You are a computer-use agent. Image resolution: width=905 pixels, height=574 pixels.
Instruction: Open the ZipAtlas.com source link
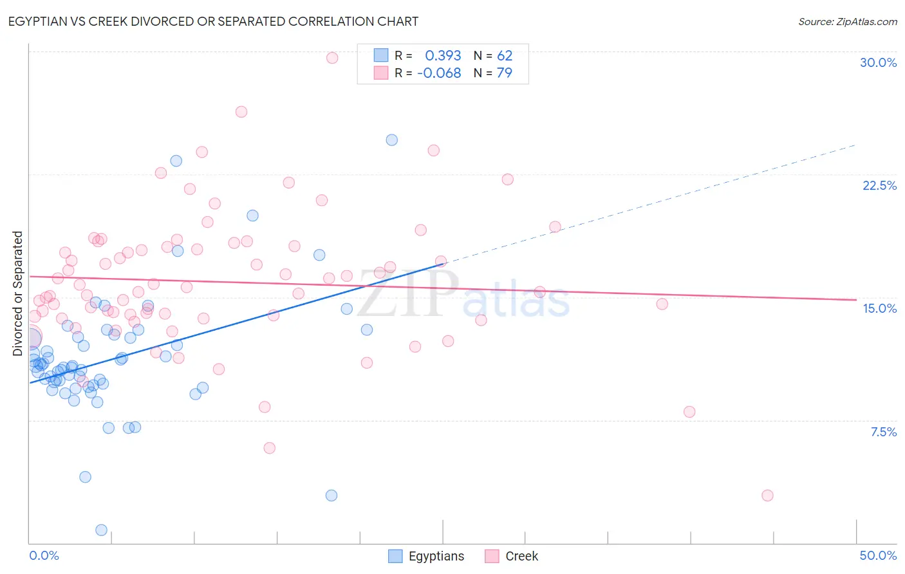(848, 21)
